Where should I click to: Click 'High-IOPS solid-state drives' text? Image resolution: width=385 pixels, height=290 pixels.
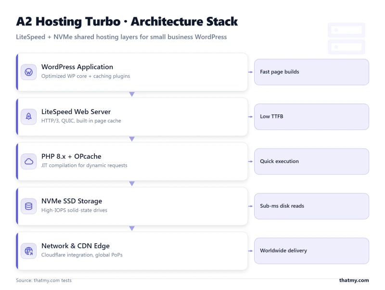pos(74,210)
